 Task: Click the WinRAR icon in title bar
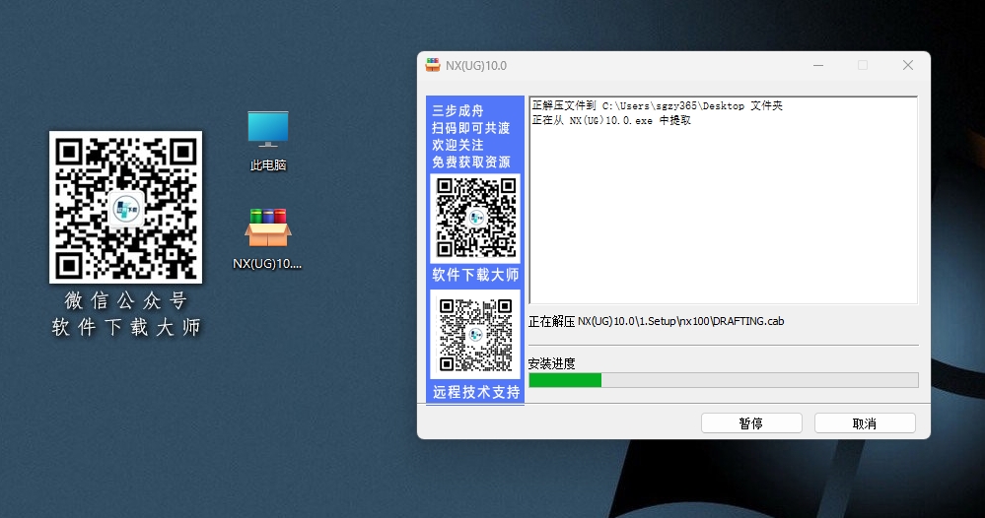[x=433, y=65]
